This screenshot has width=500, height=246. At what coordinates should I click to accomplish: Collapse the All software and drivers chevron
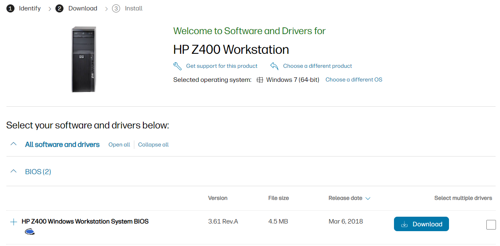(13, 144)
